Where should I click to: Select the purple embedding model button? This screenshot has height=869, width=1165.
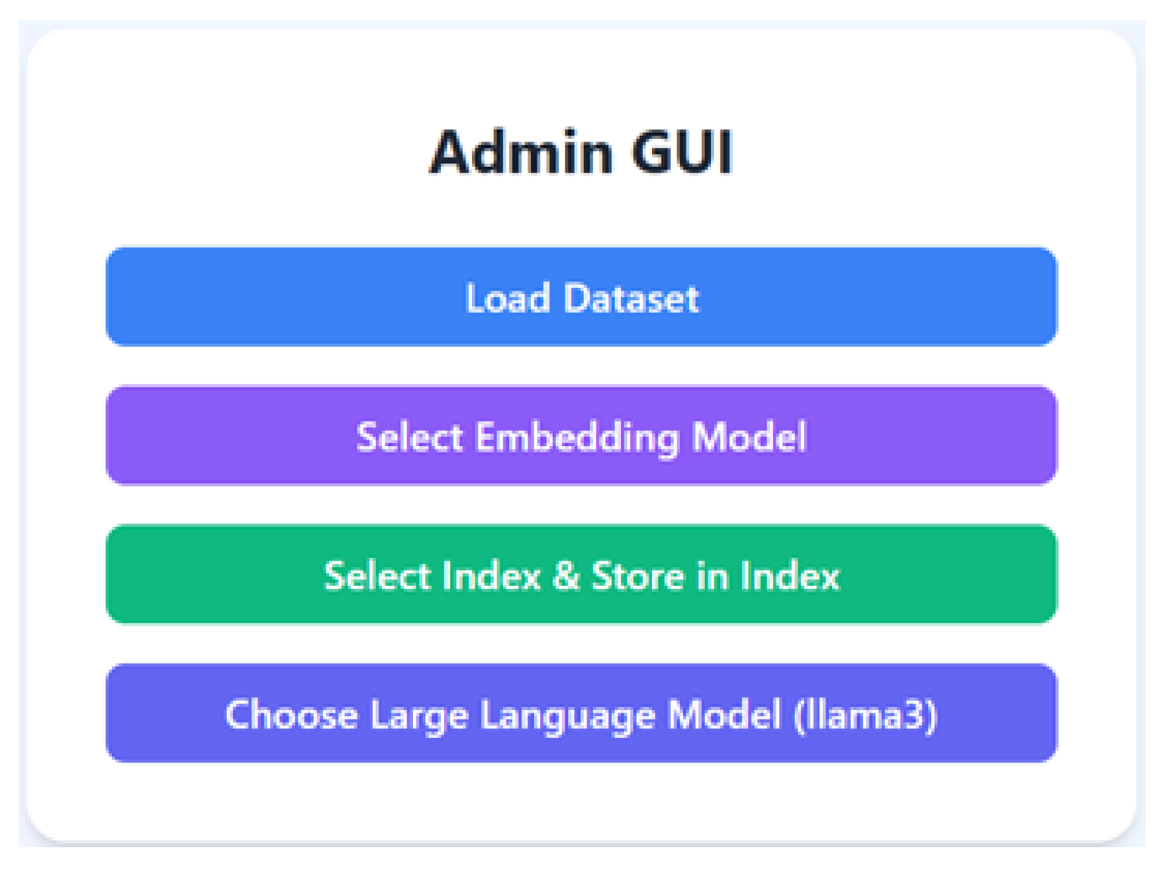pos(581,436)
